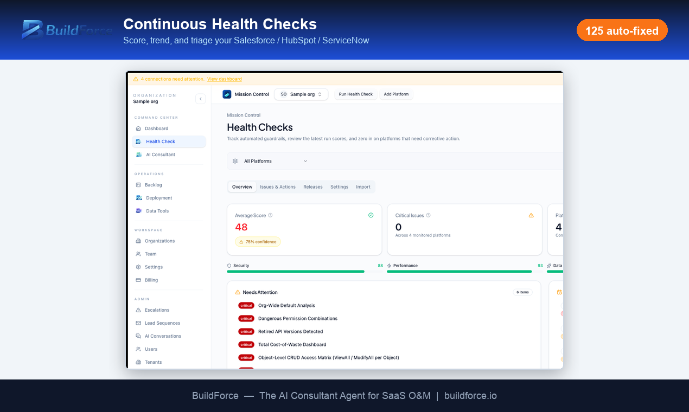The image size is (689, 412).
Task: Click the 125 auto-fixed badge
Action: pos(622,31)
